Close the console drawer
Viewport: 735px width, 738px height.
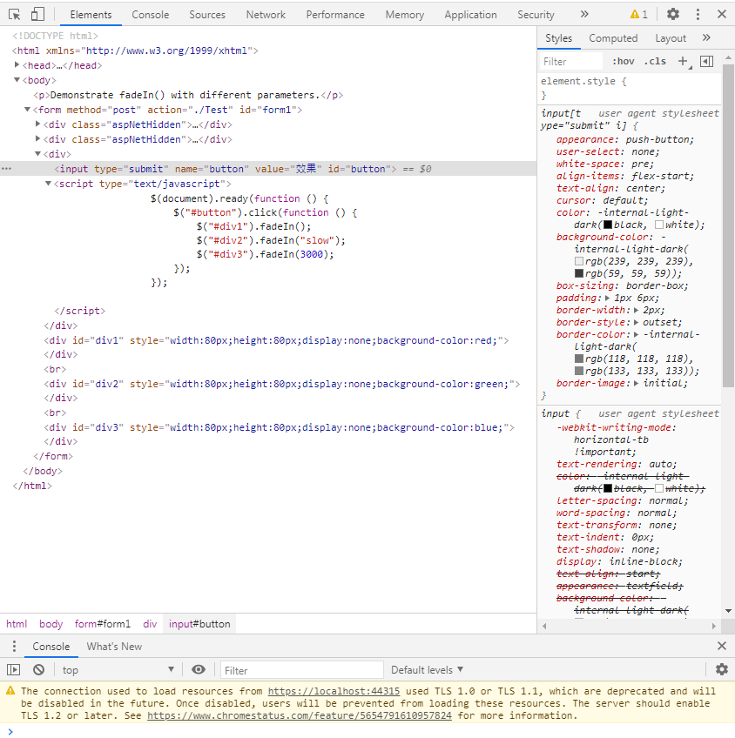[x=722, y=646]
